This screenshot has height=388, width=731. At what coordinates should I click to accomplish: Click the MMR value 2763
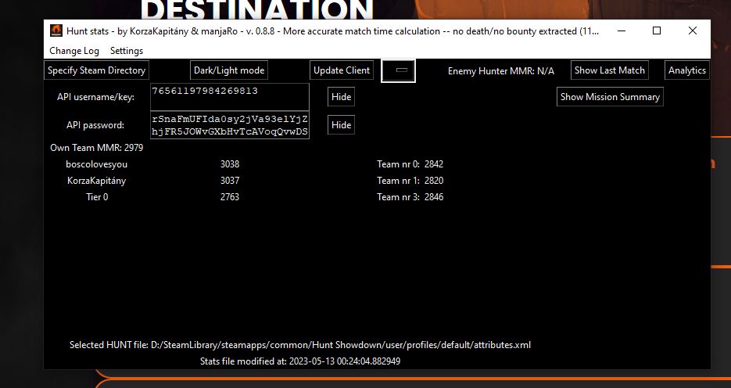[x=230, y=197]
